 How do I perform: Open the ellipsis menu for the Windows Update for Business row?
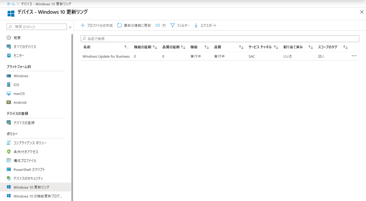(x=354, y=56)
